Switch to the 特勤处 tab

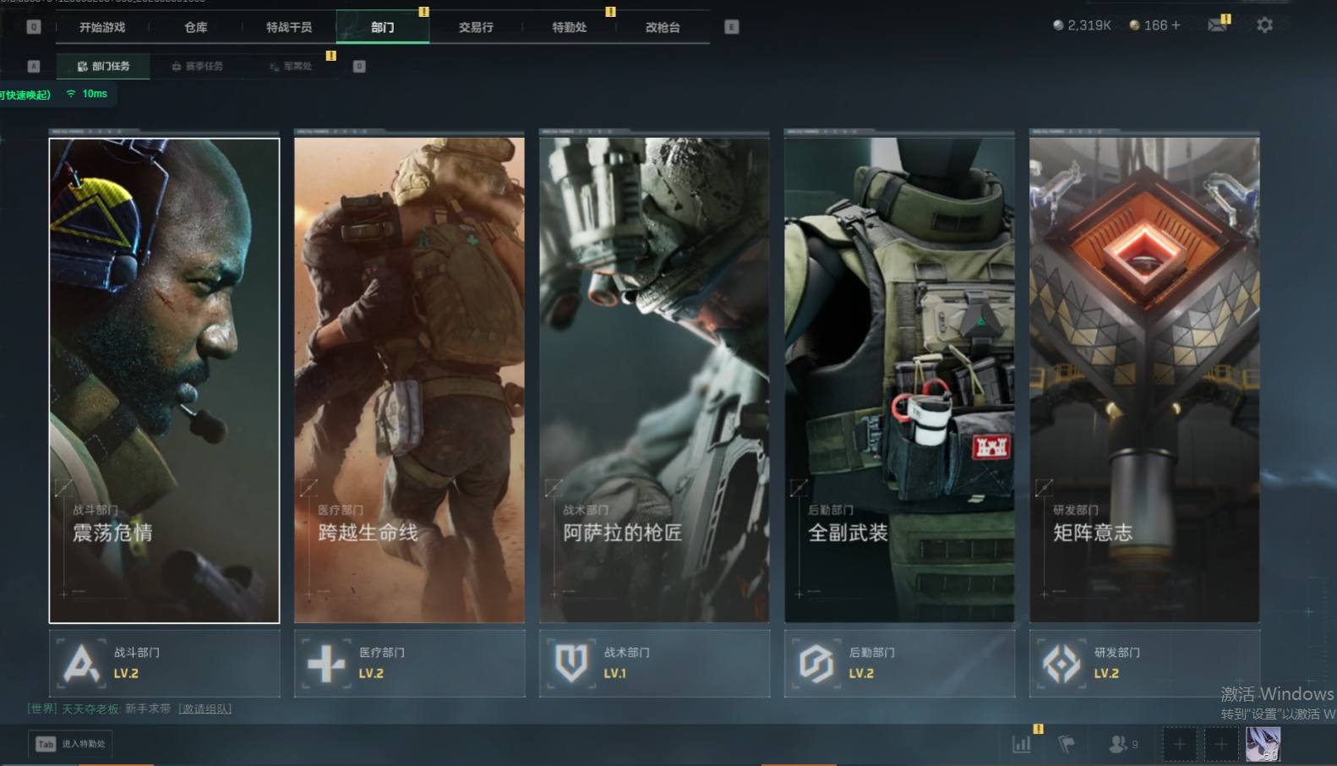[x=570, y=27]
